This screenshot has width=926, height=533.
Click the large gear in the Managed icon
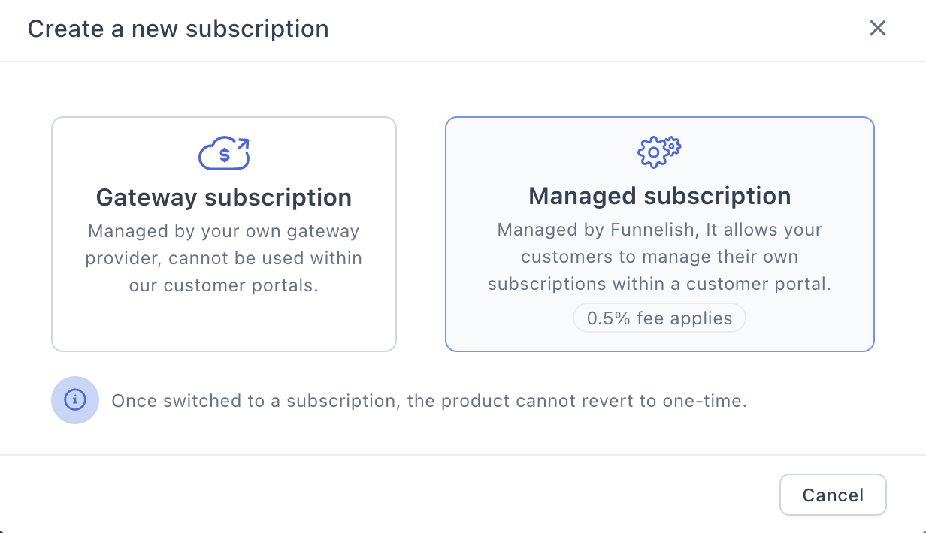653,153
